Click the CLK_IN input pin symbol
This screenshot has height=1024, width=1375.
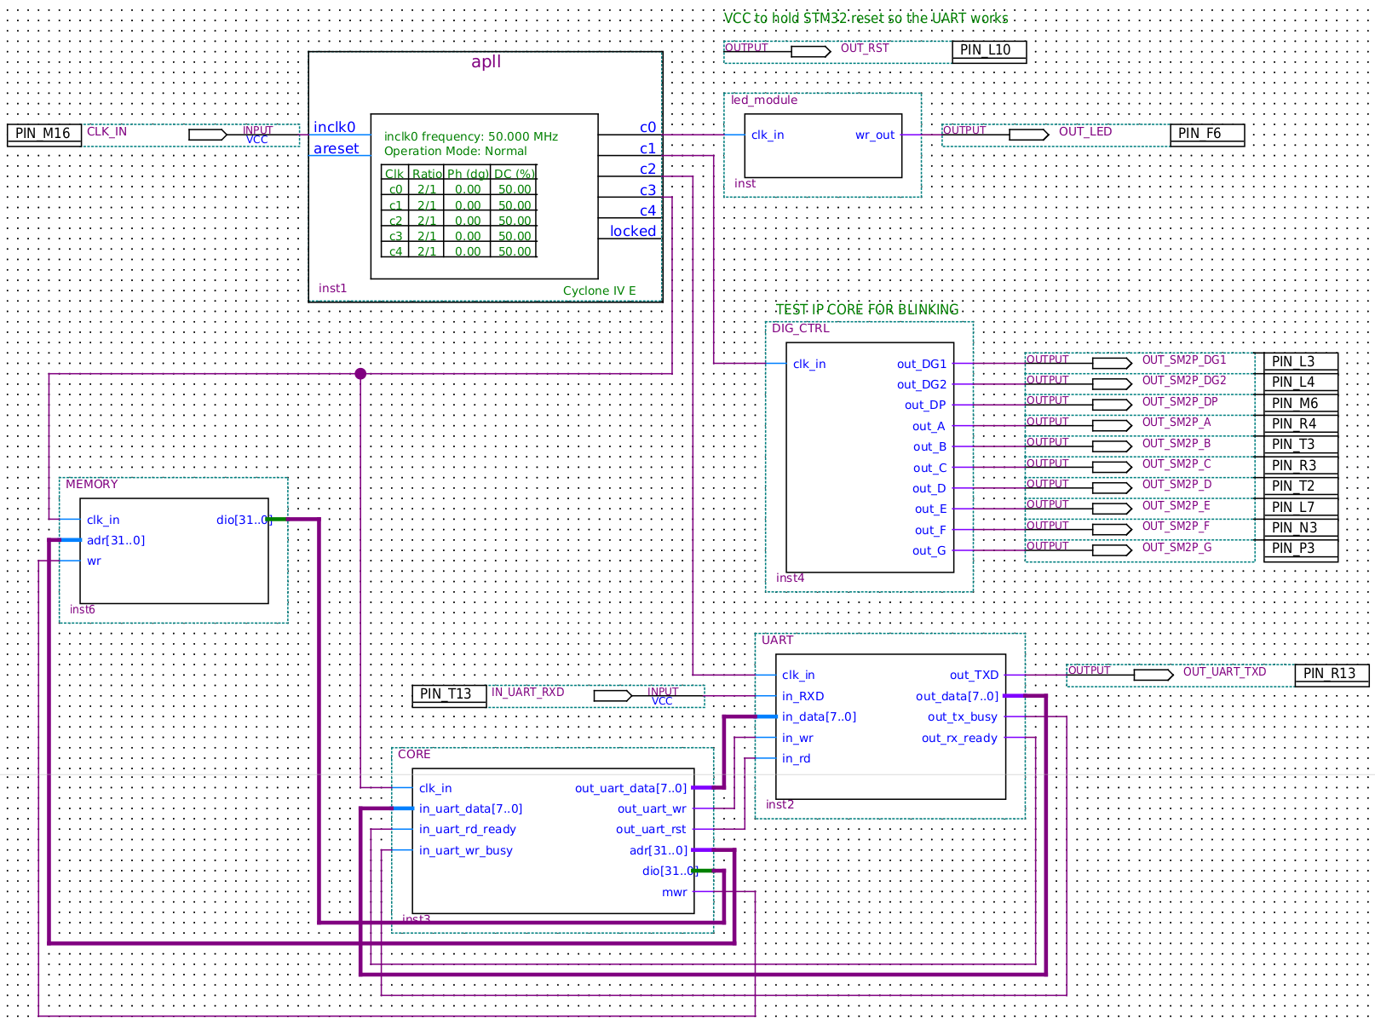pyautogui.click(x=208, y=135)
